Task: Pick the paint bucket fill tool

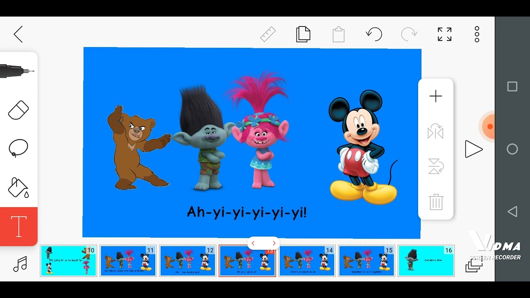Action: pyautogui.click(x=19, y=187)
